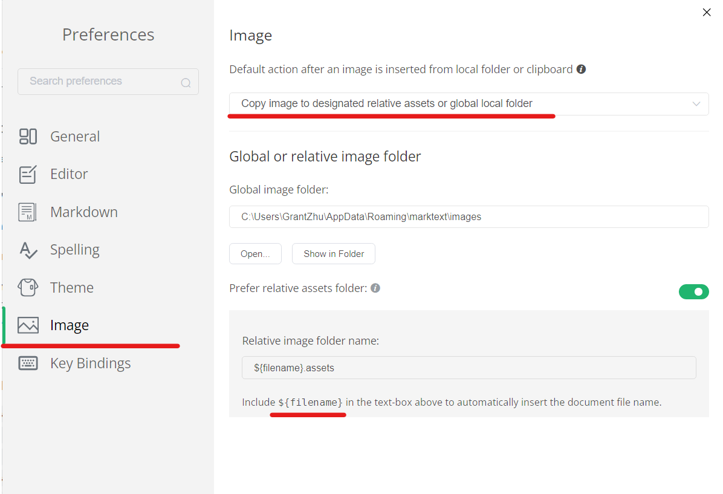723x494 pixels.
Task: Open the Editor settings via its pencil icon
Action: coord(28,174)
